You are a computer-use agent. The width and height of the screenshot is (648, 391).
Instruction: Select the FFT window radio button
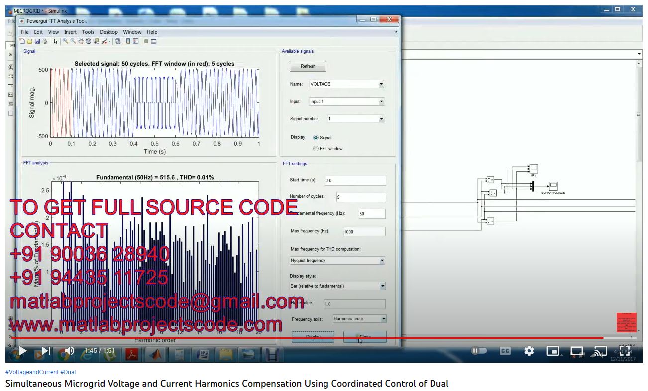click(316, 149)
